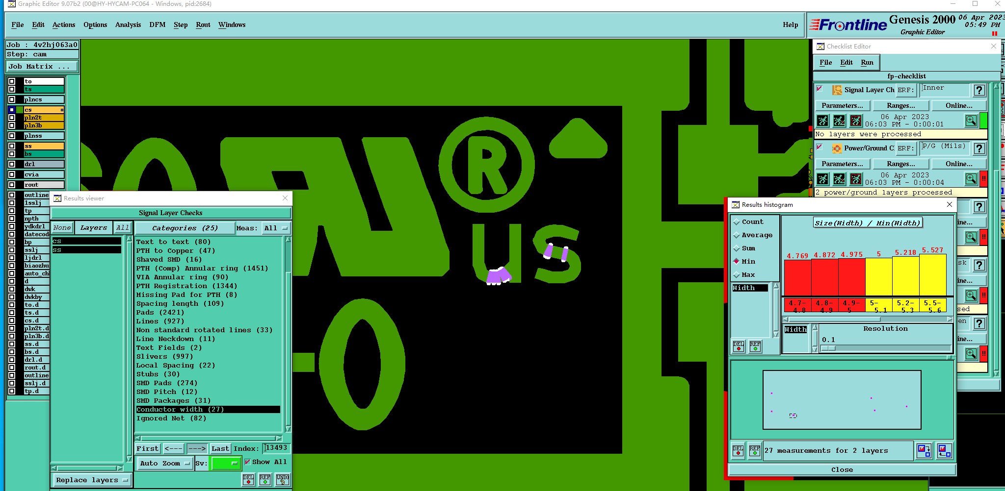The height and width of the screenshot is (491, 1005).
Task: Click histogram-to-view transfer icon
Action: 924,450
